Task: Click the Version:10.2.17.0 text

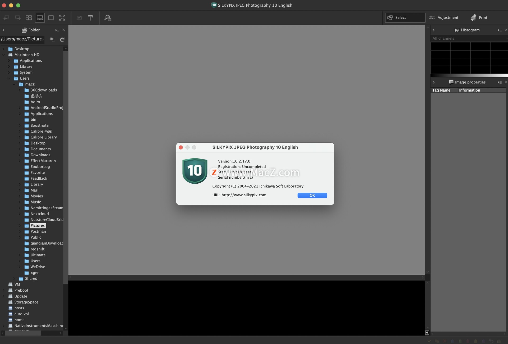Action: click(234, 161)
